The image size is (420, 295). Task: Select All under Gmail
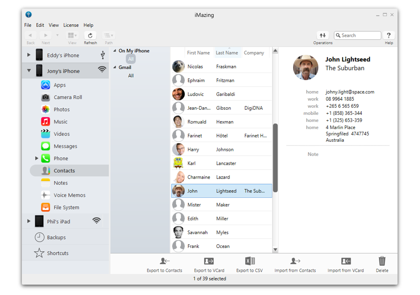131,76
